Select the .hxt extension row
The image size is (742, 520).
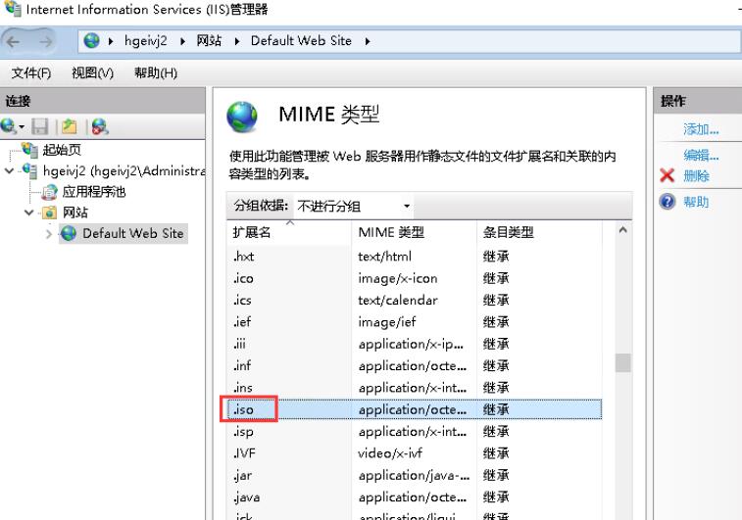tap(414, 257)
